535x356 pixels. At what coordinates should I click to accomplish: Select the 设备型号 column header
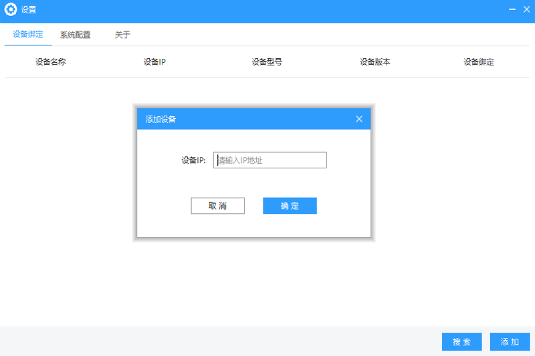[x=267, y=62]
